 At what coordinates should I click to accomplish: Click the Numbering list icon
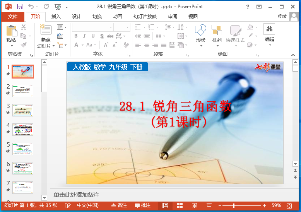click(151, 27)
